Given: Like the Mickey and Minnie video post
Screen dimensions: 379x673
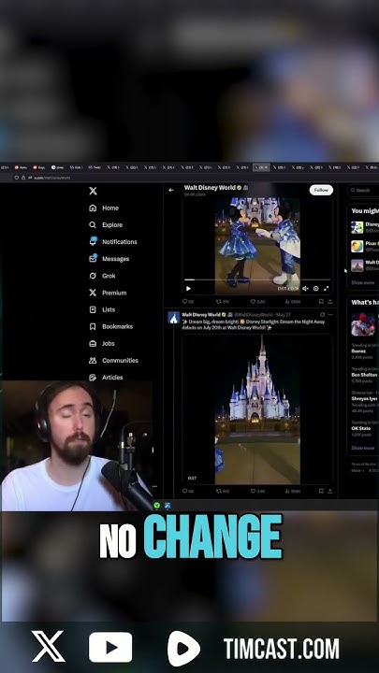Looking at the screenshot, I should (257, 302).
